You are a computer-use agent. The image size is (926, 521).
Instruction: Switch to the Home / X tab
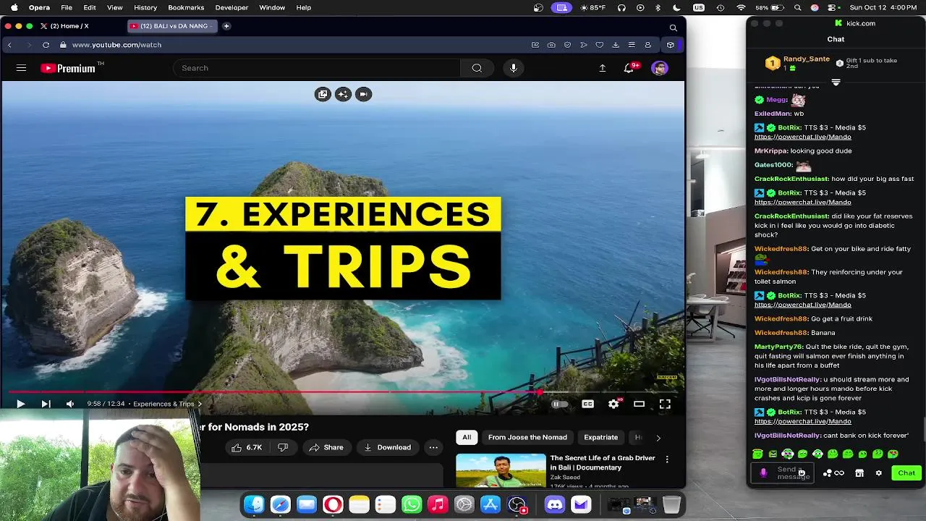click(64, 26)
